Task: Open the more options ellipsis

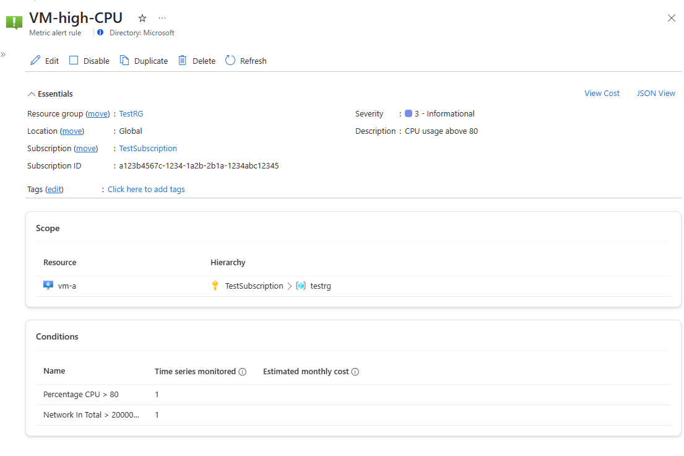Action: tap(162, 18)
